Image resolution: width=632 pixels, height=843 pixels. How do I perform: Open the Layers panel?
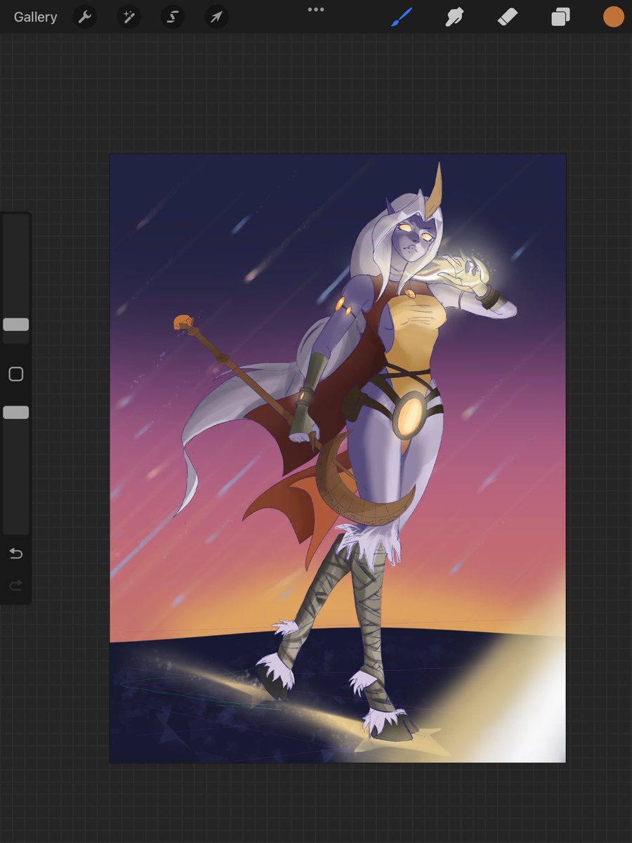click(x=560, y=17)
